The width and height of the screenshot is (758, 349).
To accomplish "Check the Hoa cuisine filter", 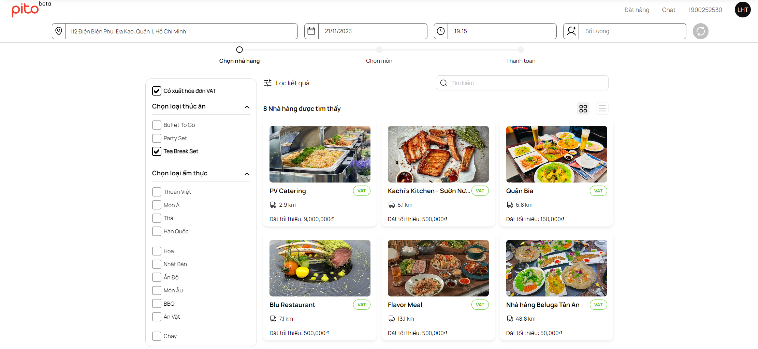I will coord(157,251).
